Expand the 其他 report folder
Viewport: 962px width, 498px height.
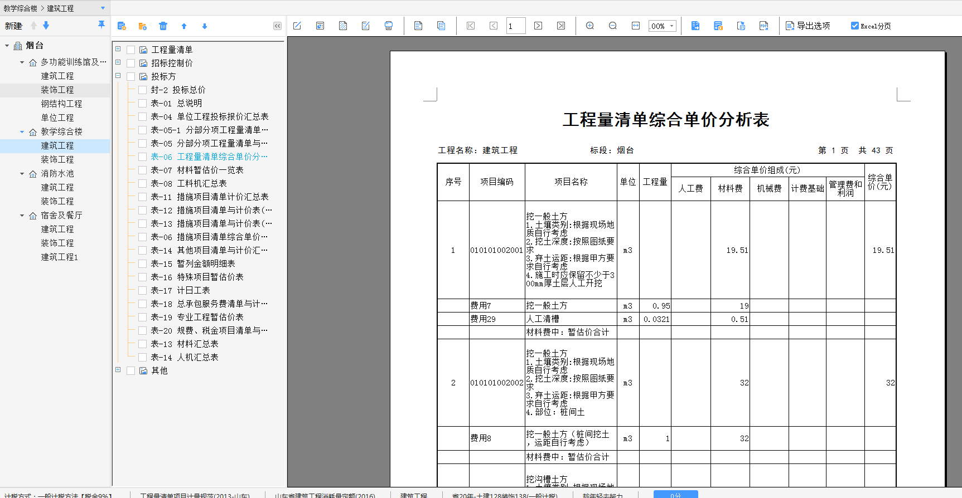coord(118,370)
